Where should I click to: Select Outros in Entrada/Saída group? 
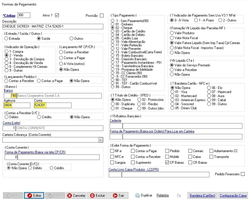(x=71, y=39)
